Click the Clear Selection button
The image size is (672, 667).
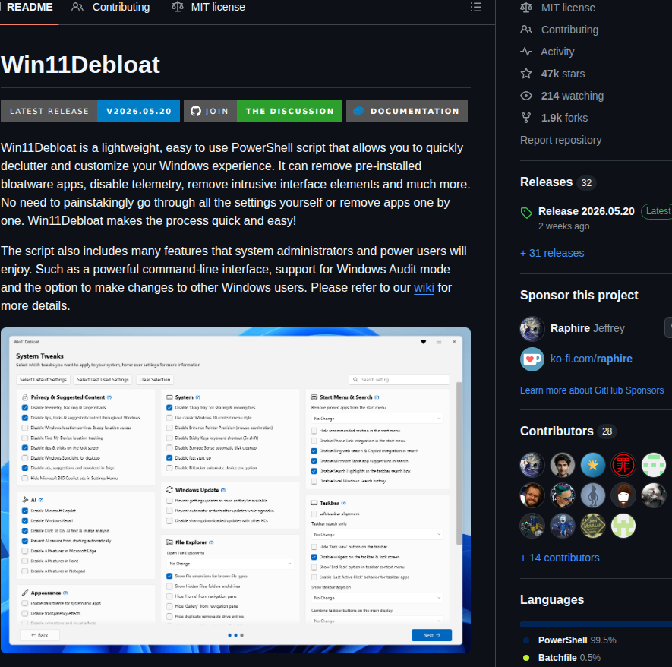[155, 379]
